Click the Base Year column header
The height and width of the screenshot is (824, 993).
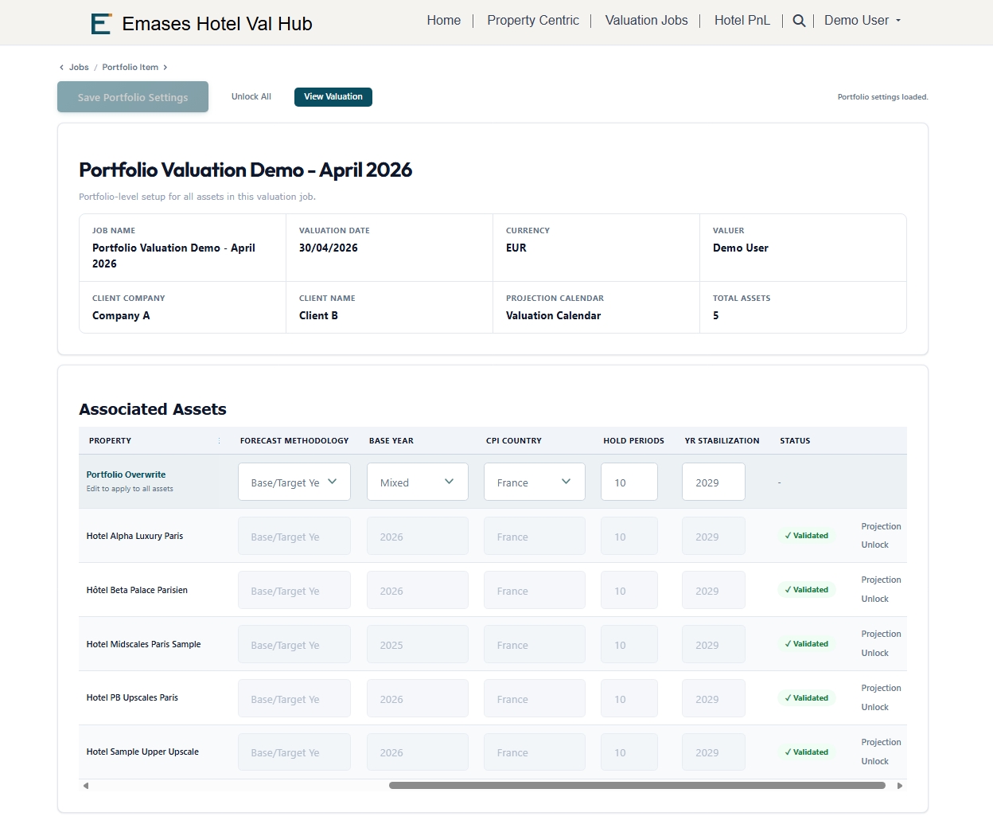tap(391, 441)
